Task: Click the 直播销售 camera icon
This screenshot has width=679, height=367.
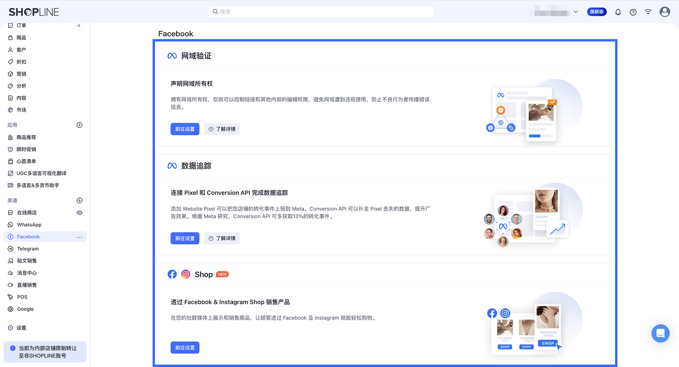Action: tap(10, 285)
